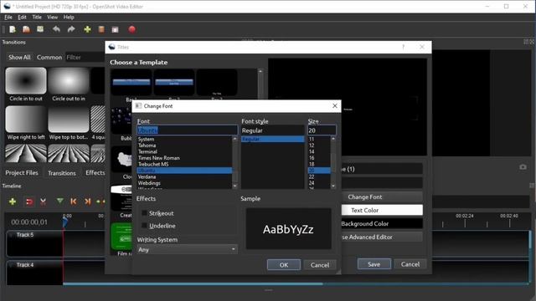Click the Show All transitions filter button
Viewport: 536px width, 301px height.
(x=19, y=58)
